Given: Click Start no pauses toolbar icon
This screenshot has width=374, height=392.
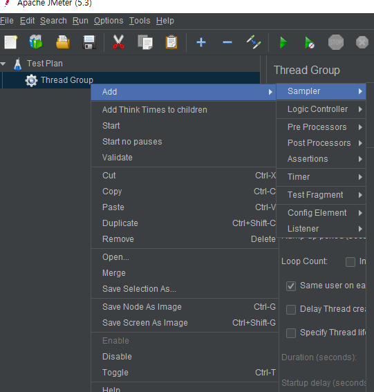Looking at the screenshot, I should 310,42.
